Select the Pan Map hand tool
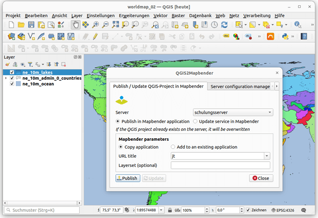 76,24
